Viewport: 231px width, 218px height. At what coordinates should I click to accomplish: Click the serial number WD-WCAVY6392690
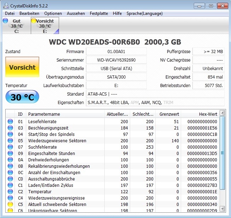[116, 60]
